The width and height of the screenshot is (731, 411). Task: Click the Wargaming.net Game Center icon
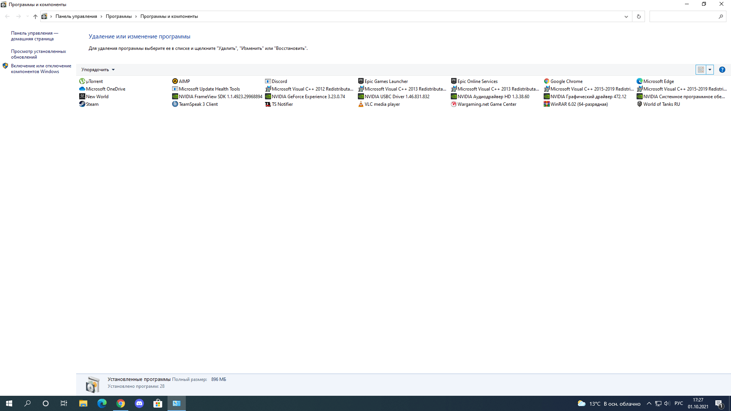click(454, 104)
